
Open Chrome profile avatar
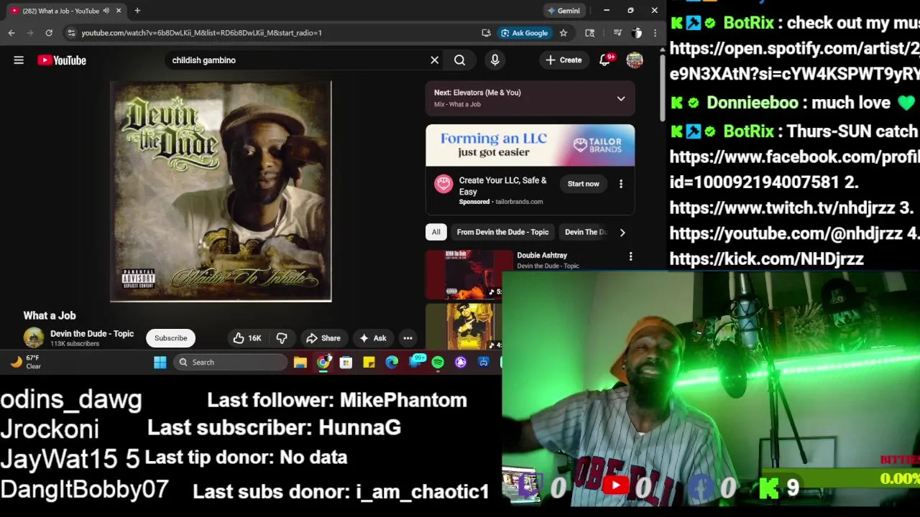click(637, 33)
